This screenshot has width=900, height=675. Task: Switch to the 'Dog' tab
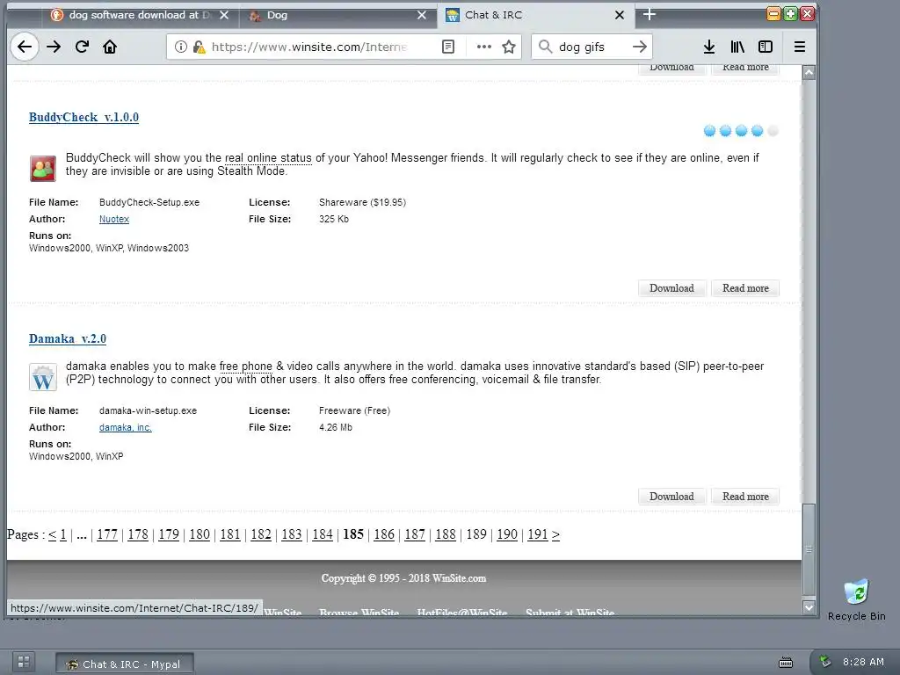(x=337, y=15)
